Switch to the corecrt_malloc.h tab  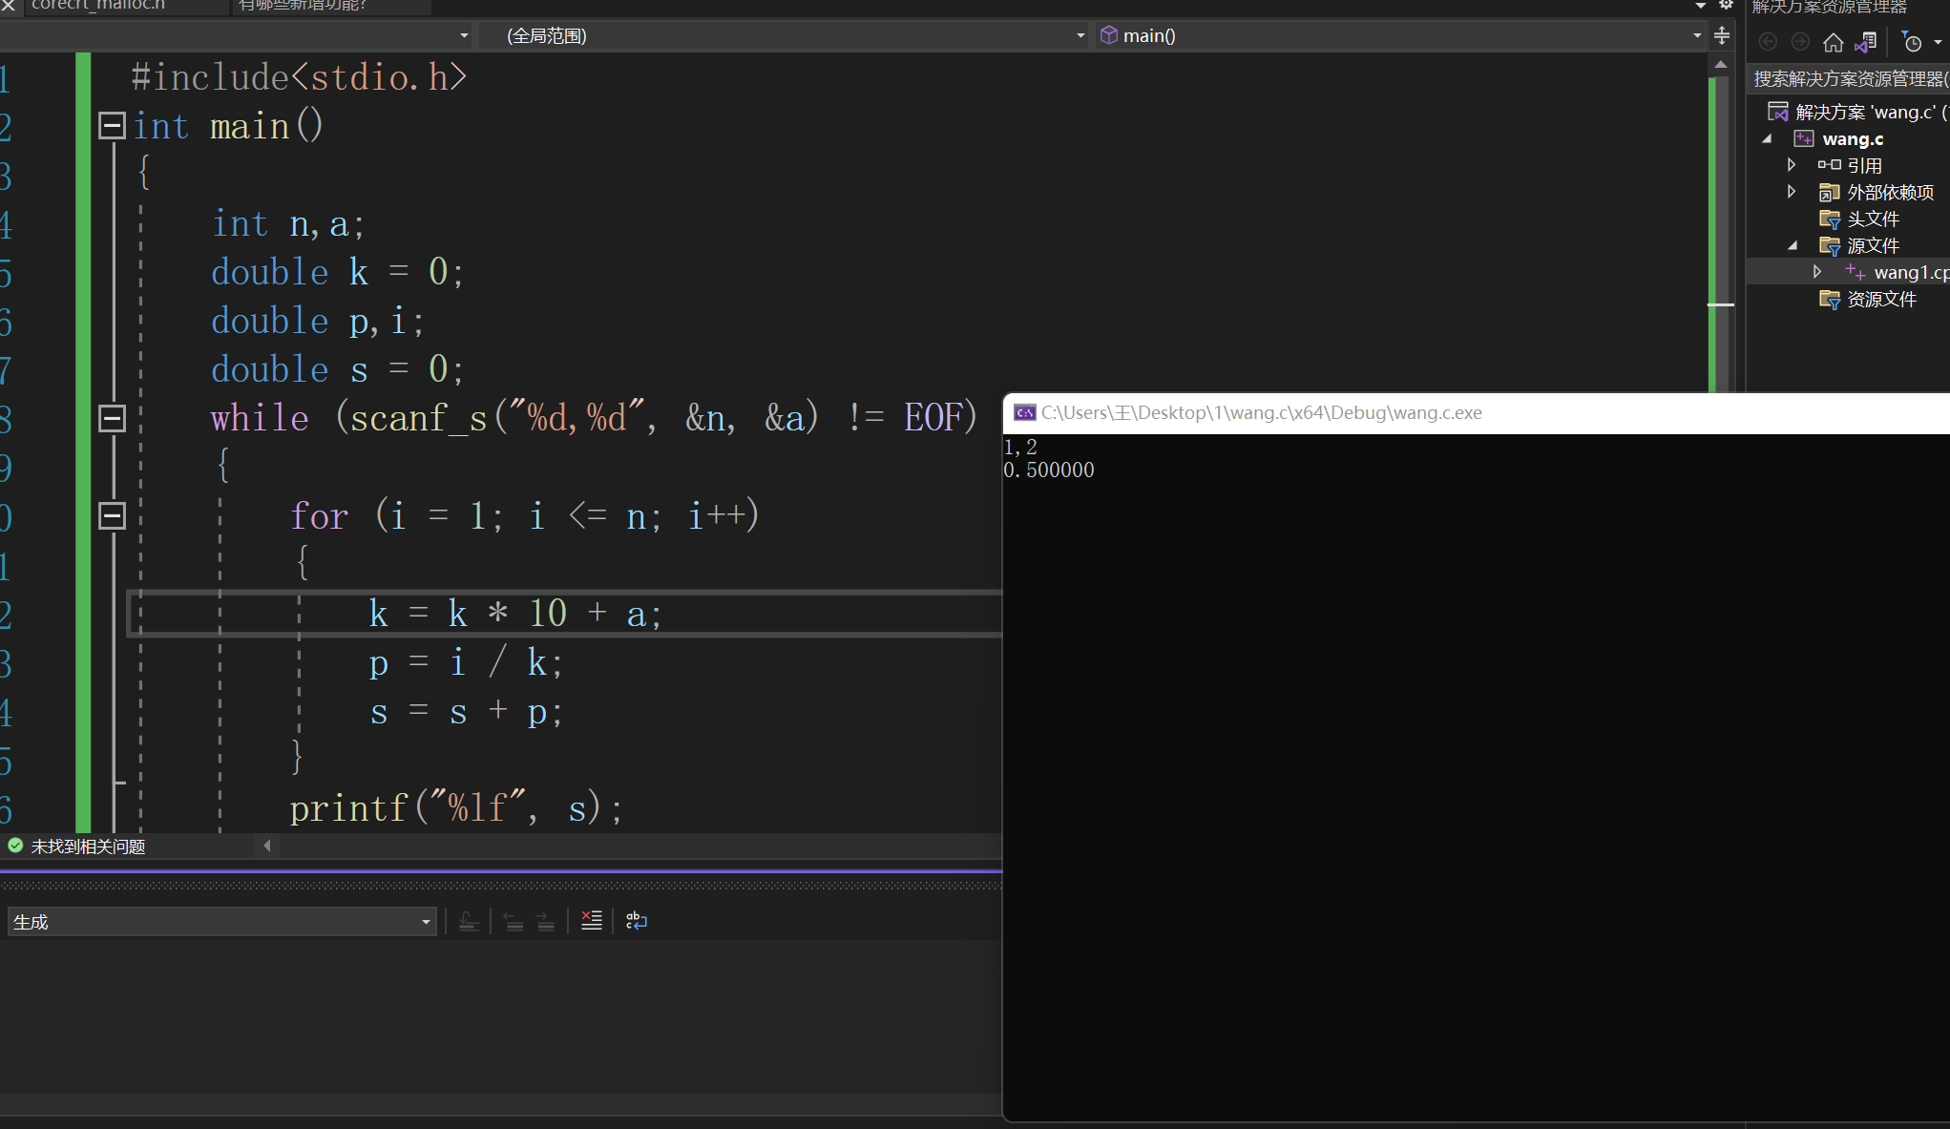[98, 6]
